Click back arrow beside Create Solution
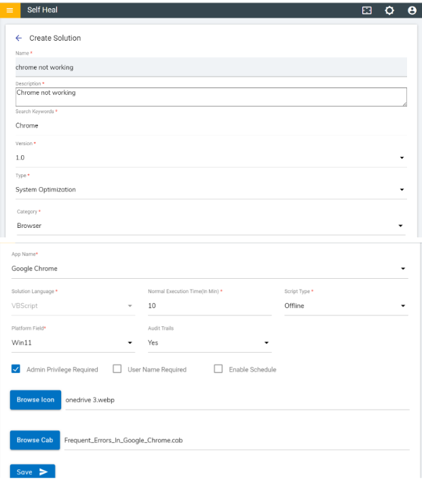 tap(18, 38)
